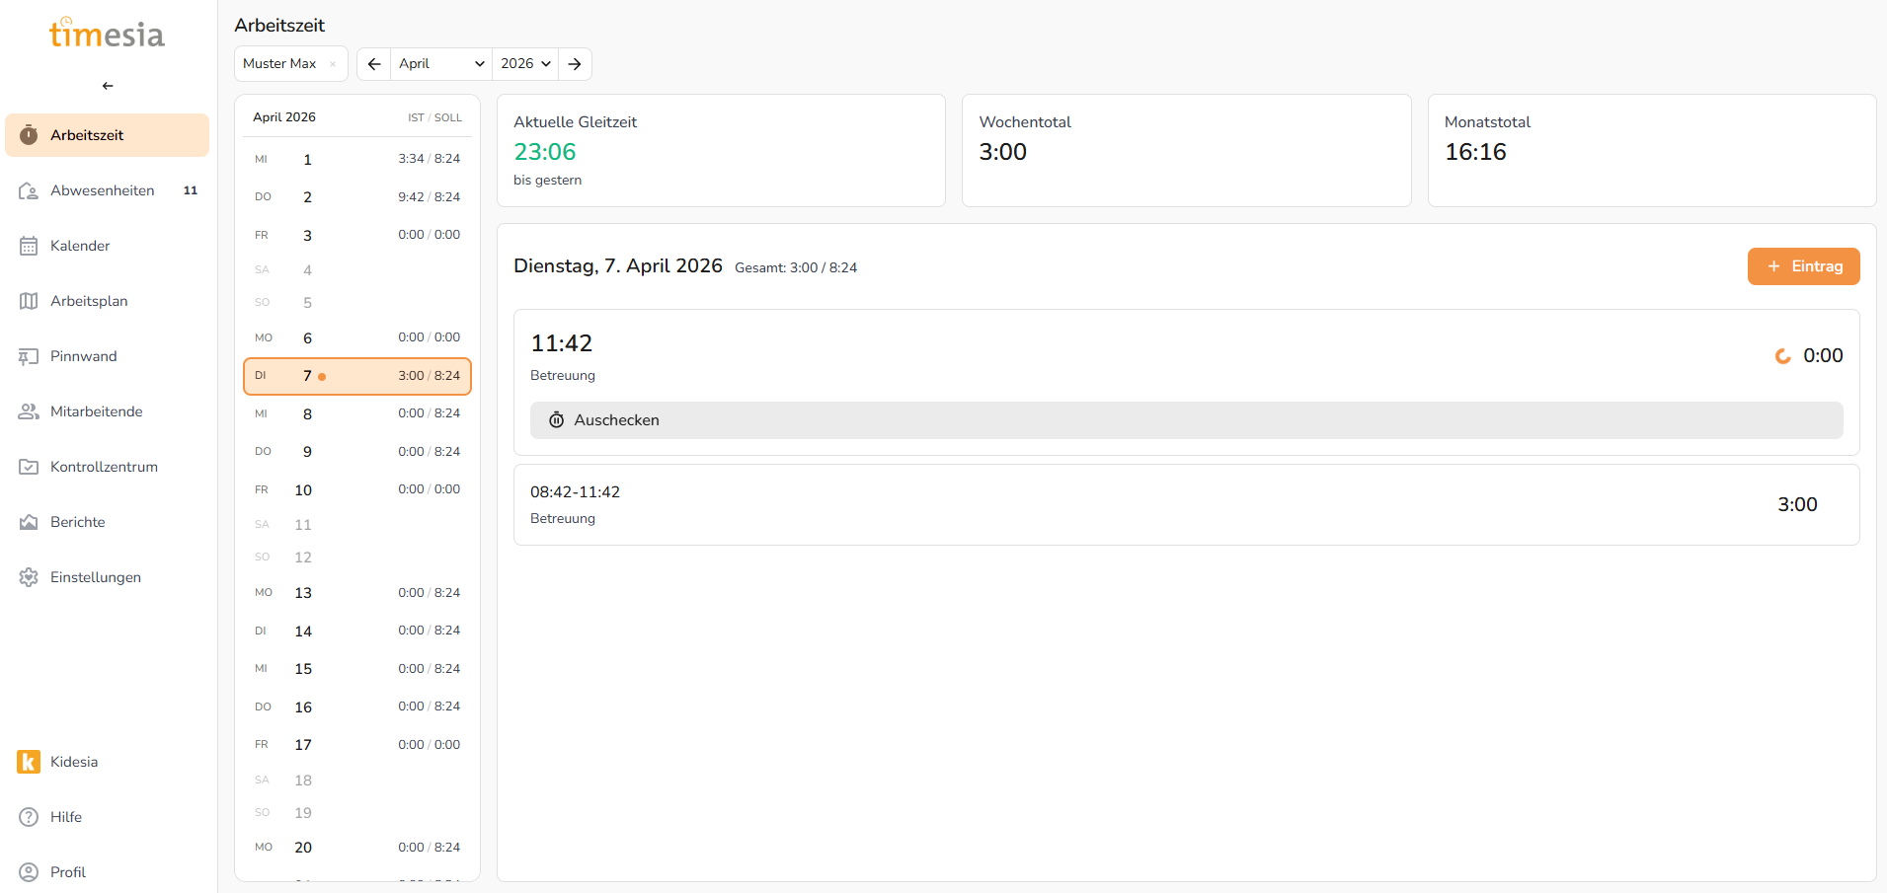The image size is (1887, 893).
Task: Open Profil user icon
Action: click(x=29, y=872)
